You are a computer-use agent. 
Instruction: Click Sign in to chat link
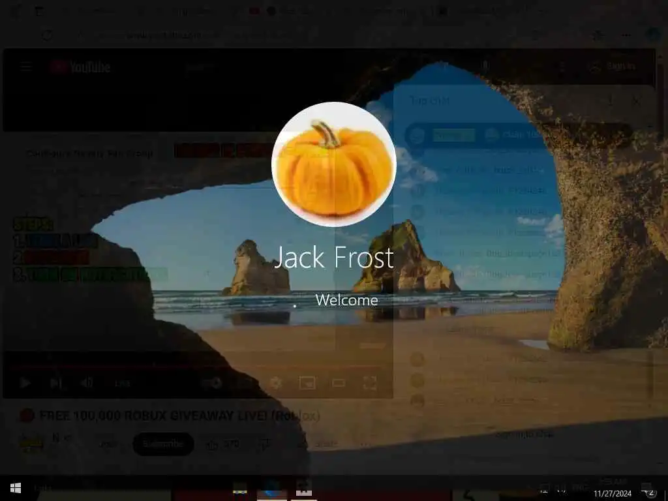click(x=525, y=434)
